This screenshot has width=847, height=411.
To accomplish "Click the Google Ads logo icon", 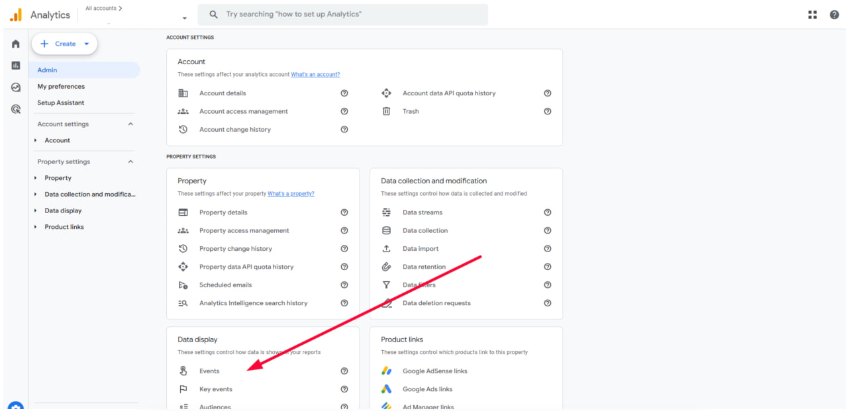I will [x=387, y=389].
